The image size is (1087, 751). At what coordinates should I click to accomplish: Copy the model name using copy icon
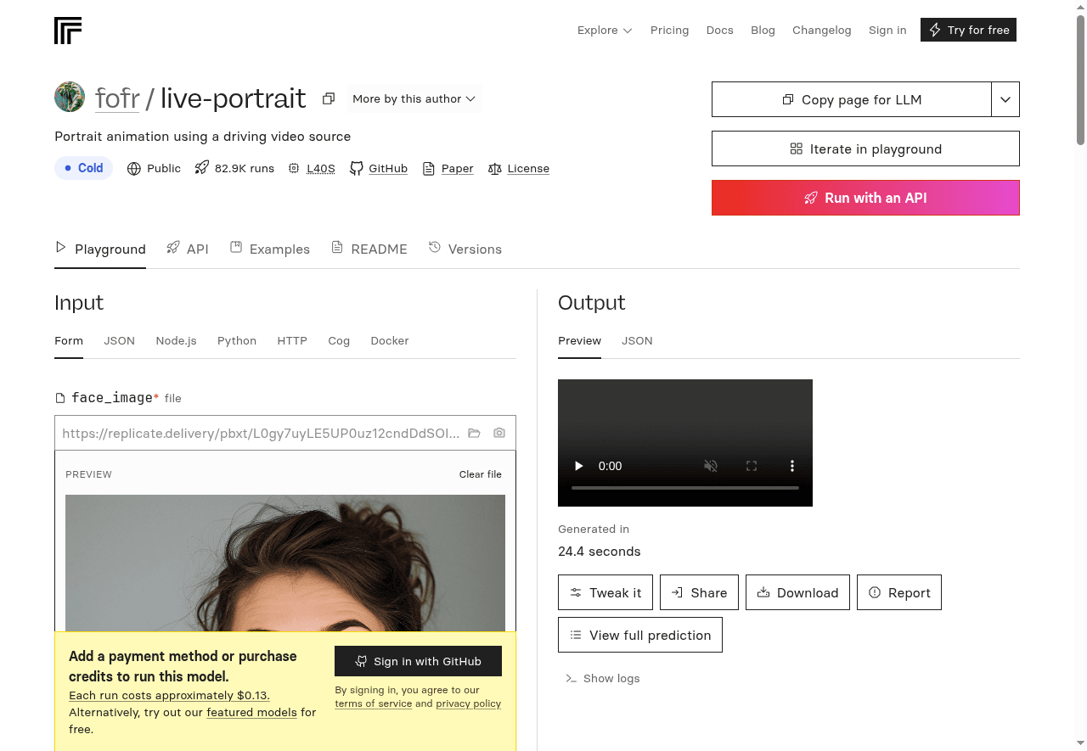(329, 99)
